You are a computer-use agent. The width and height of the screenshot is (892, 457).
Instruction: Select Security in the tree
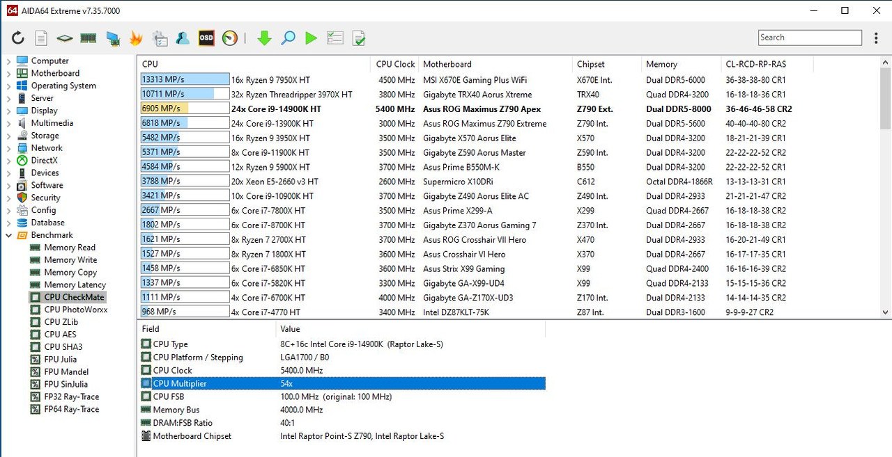[x=45, y=198]
